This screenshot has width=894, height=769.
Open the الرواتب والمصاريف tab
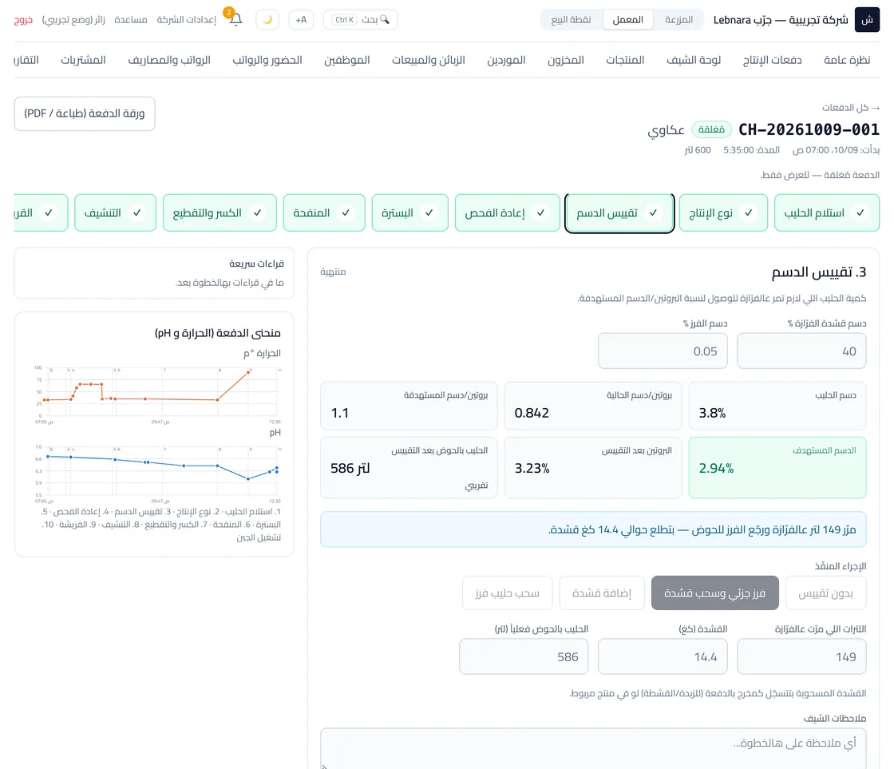[x=169, y=60]
